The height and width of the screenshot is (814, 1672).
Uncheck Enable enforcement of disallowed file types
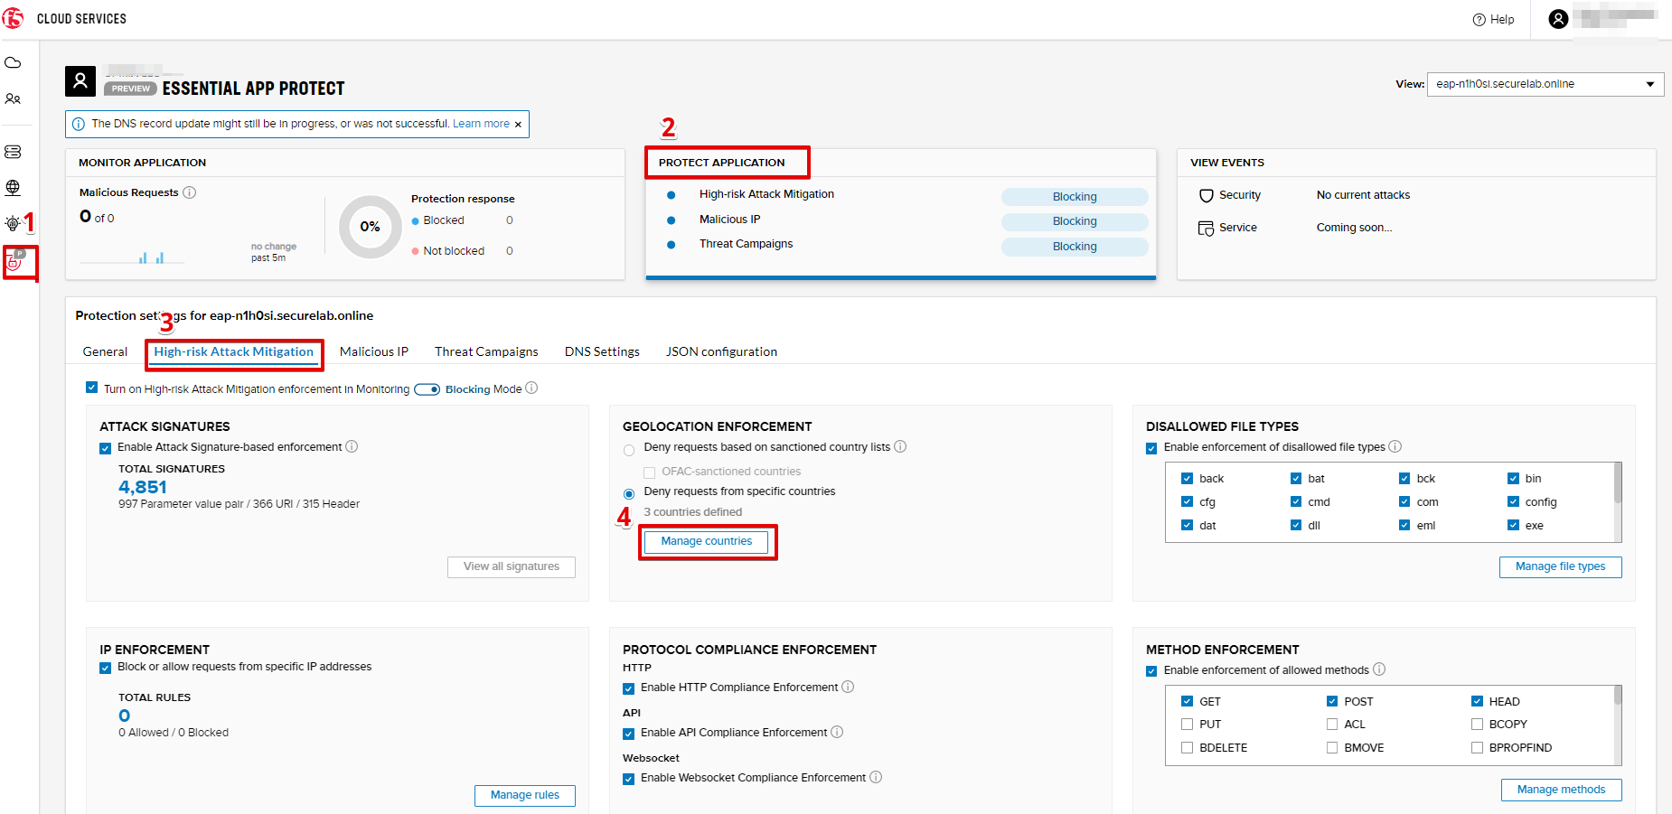coord(1151,448)
